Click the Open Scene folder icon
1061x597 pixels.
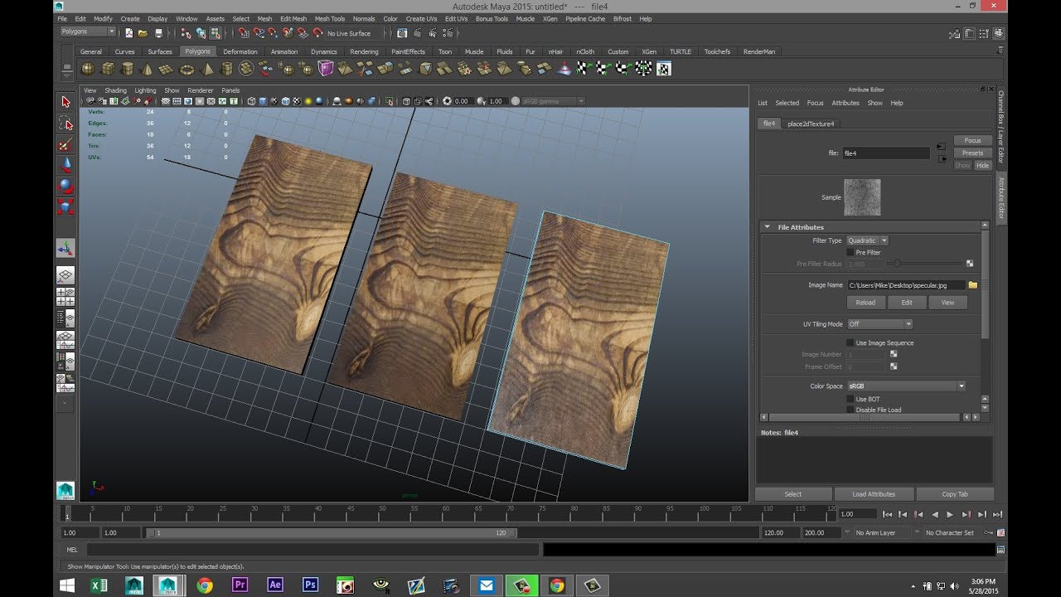click(x=143, y=33)
